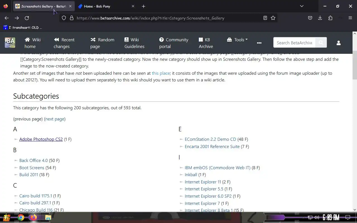Follow the 'this place' link

(161, 73)
